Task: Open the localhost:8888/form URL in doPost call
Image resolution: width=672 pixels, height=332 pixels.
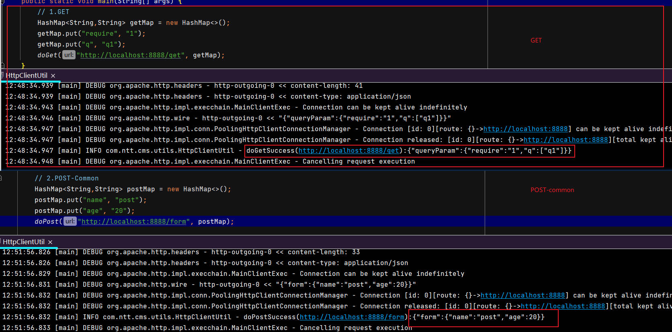Action: (x=134, y=221)
